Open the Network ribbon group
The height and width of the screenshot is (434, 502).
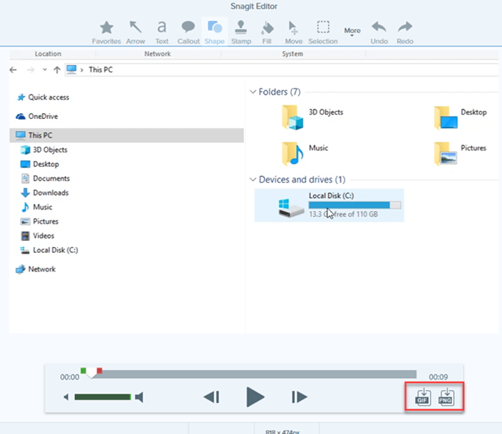click(157, 54)
